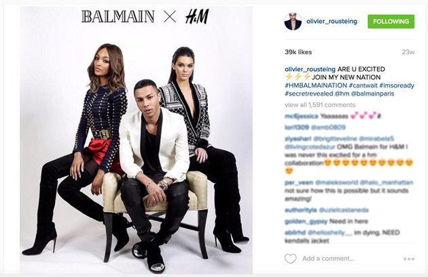Viewport: 428px width, 277px height.
Task: Open commenter authorityla's profile
Action: pos(300,210)
